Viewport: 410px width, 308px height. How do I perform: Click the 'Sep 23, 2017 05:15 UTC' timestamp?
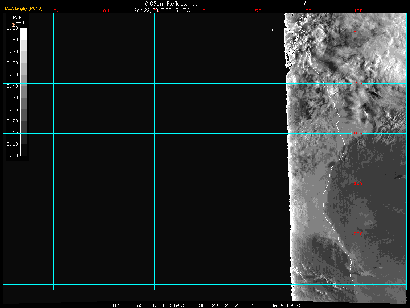pos(161,11)
